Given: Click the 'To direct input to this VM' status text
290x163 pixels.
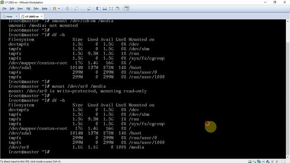Looking at the screenshot, I should [30, 161].
